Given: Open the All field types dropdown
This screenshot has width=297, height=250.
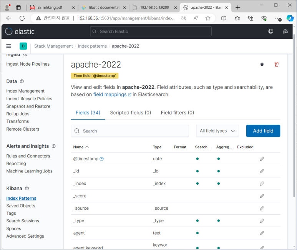Looking at the screenshot, I should click(x=217, y=131).
